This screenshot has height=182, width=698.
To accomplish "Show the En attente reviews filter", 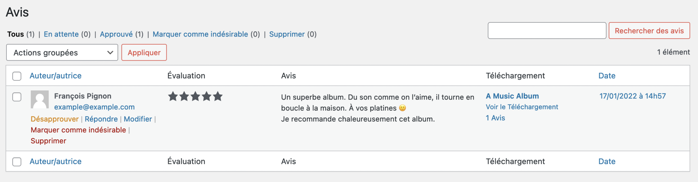I will tap(61, 34).
